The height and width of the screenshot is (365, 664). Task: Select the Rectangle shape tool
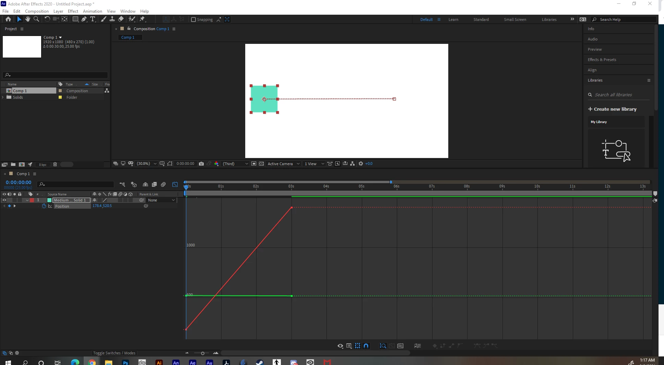(x=75, y=19)
